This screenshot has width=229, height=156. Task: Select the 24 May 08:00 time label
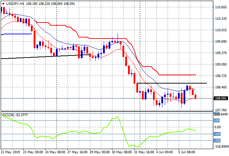pyautogui.click(x=55, y=152)
